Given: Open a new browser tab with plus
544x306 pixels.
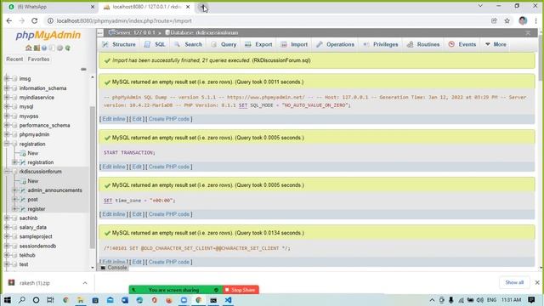Looking at the screenshot, I should 202,7.
